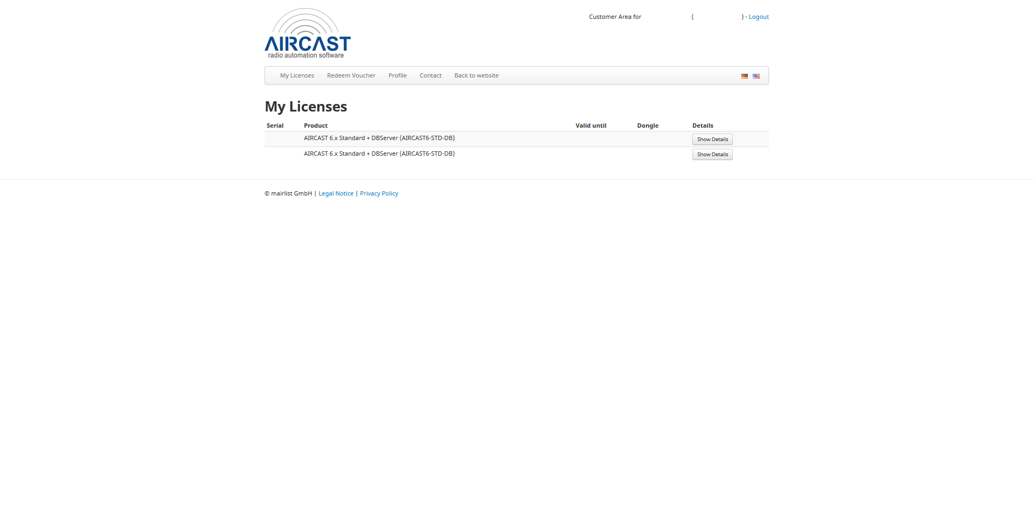1034x508 pixels.
Task: Select the first AIRCAST 6.x Standard product entry
Action: pyautogui.click(x=379, y=138)
